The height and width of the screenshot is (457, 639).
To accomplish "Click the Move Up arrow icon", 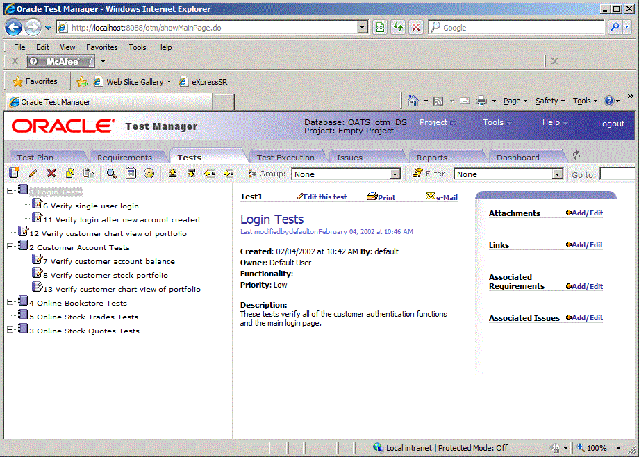I will pyautogui.click(x=172, y=173).
